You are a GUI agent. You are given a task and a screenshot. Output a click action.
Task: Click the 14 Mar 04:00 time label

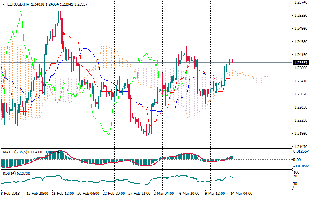pos(242,194)
